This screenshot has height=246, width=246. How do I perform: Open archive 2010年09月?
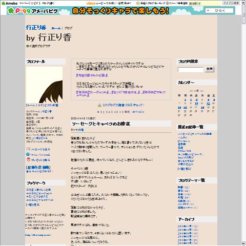[184, 233]
